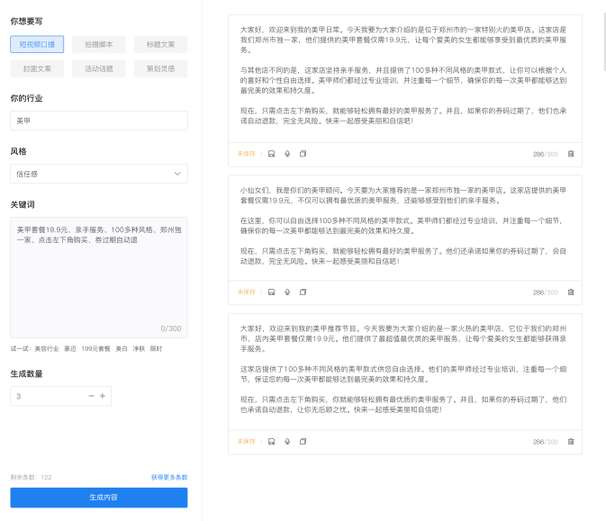Select the 短视频口播 writing type
Viewport: 606px width, 521px height.
pyautogui.click(x=37, y=44)
